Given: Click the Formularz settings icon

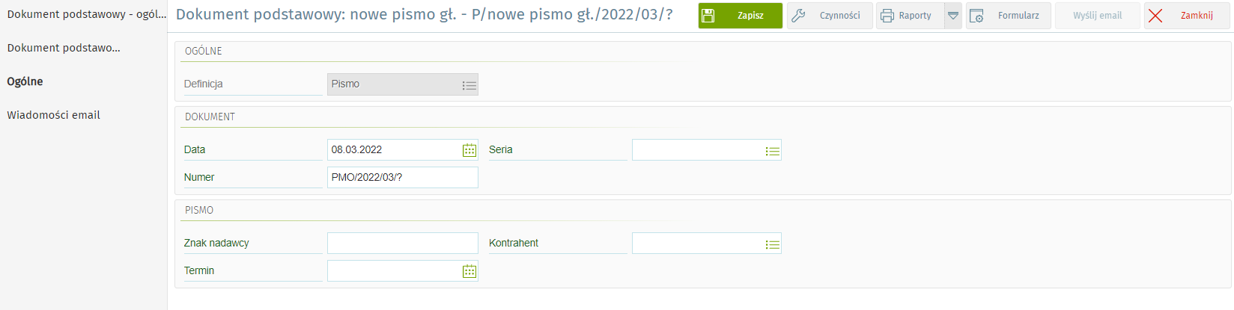Looking at the screenshot, I should tap(976, 16).
